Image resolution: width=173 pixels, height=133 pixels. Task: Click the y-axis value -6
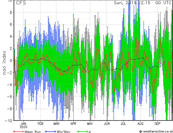tap(10, 97)
